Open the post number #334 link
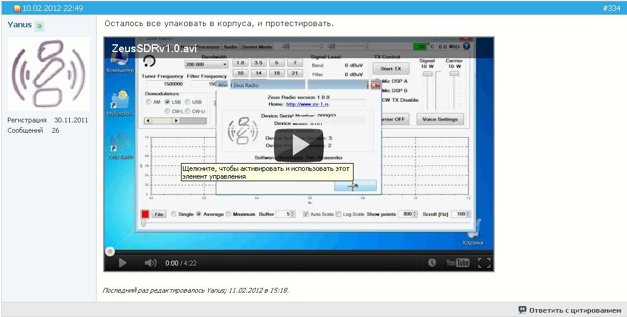 [611, 8]
